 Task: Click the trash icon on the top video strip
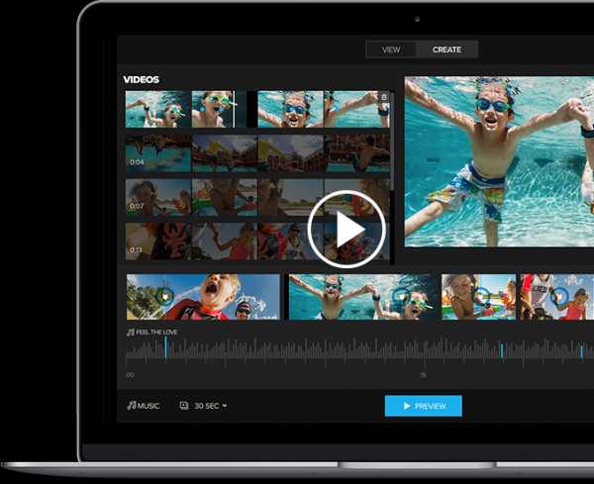point(384,97)
